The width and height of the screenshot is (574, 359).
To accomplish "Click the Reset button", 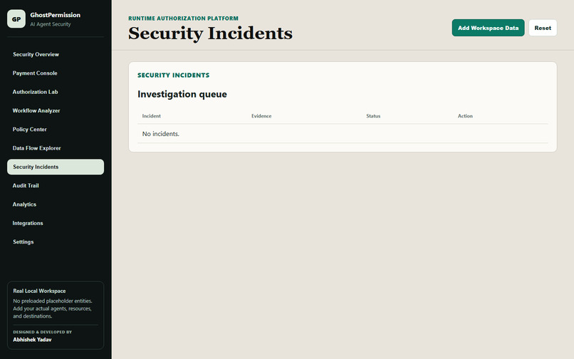I will [x=543, y=28].
